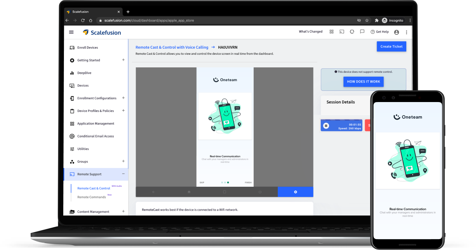Expand Getting Started section
The image size is (476, 250).
[x=123, y=60]
